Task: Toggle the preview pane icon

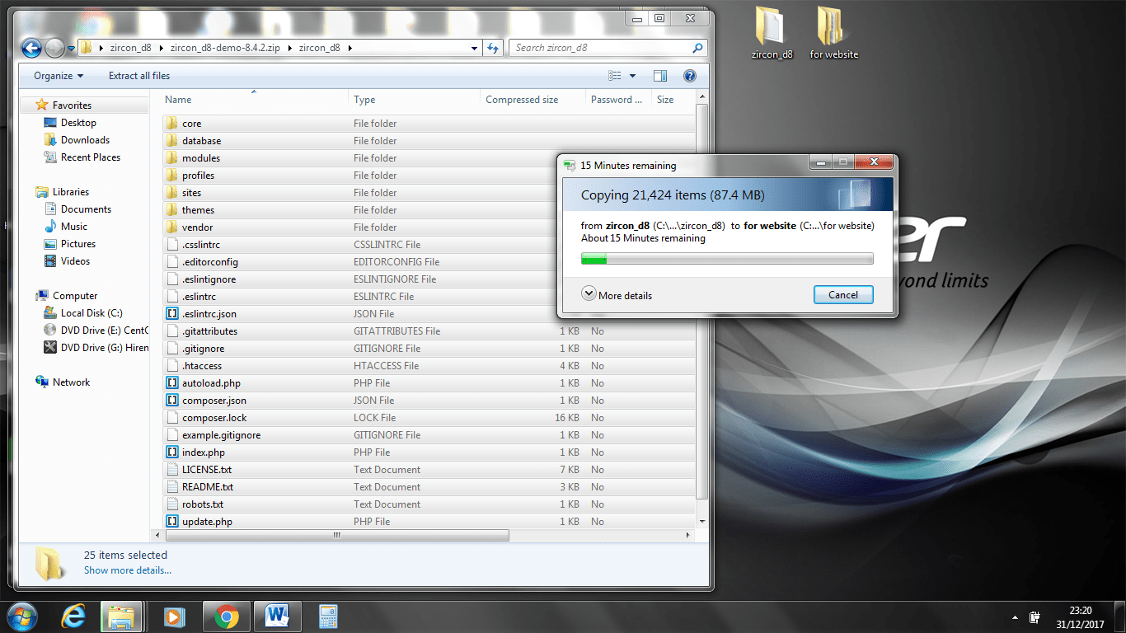Action: 659,76
